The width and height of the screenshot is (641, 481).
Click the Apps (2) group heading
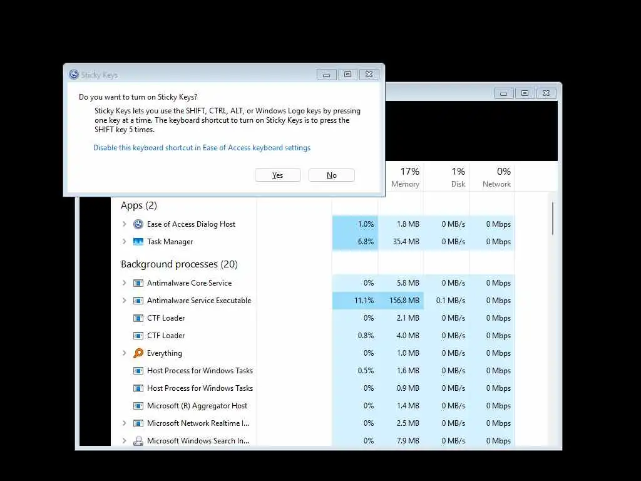(x=139, y=205)
